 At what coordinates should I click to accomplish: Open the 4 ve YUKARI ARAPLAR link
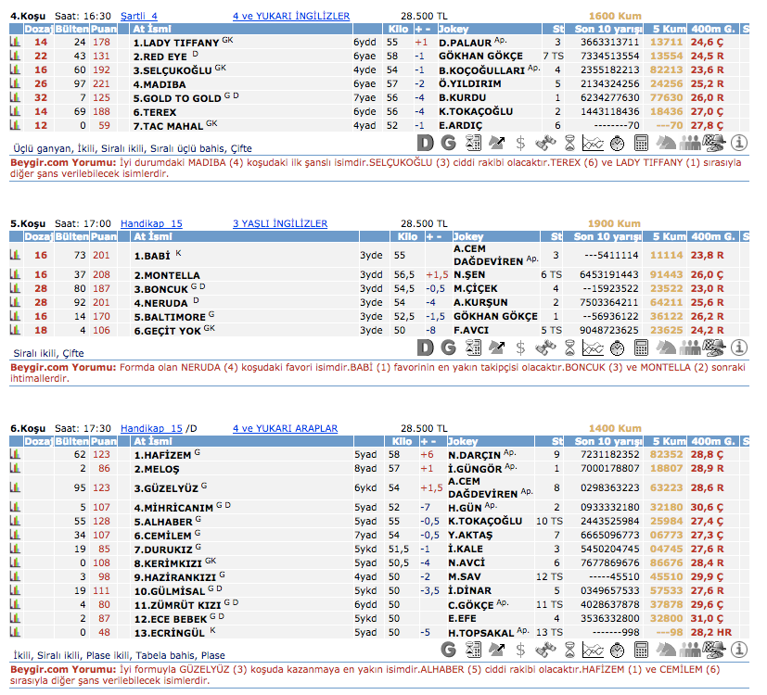point(285,428)
